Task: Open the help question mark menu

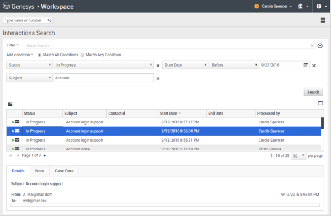Action: pos(321,6)
